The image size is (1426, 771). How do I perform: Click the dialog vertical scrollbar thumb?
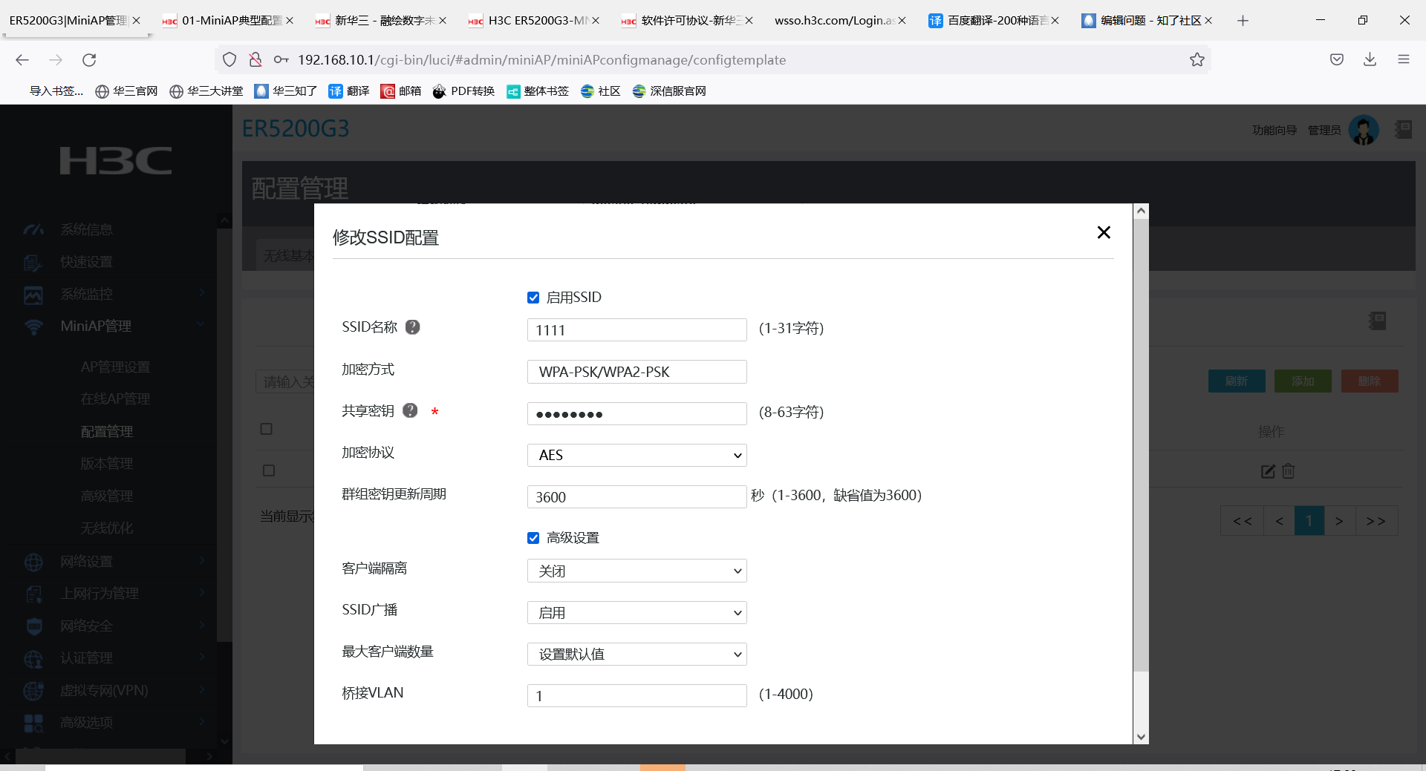[1141, 444]
